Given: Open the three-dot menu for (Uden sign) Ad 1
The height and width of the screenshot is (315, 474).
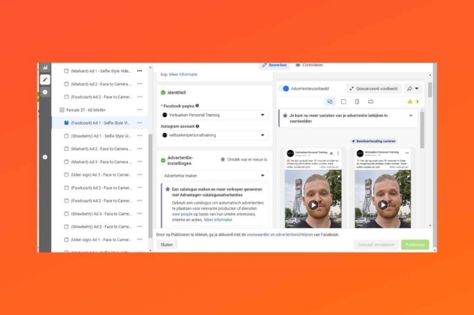Looking at the screenshot, I should pos(139,240).
